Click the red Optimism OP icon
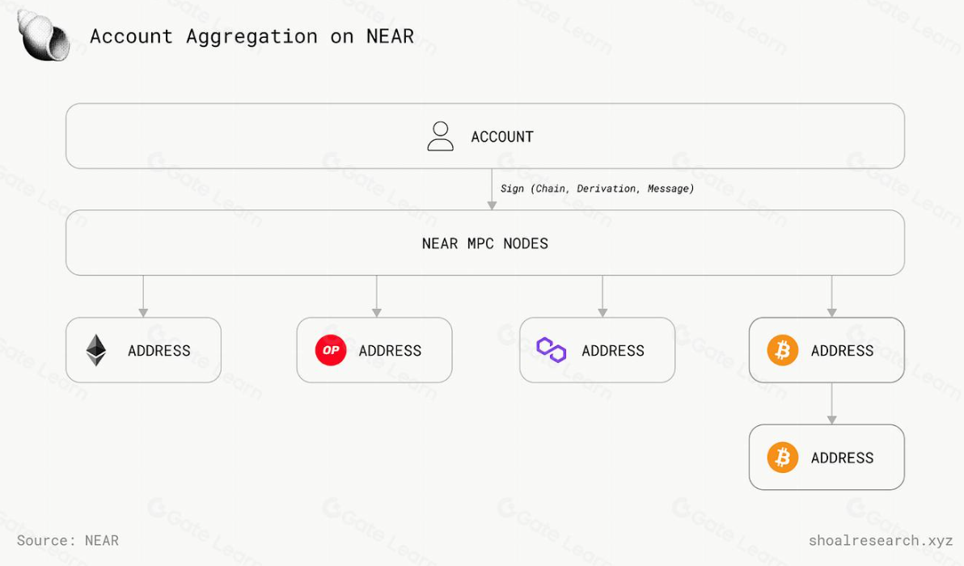 click(330, 350)
